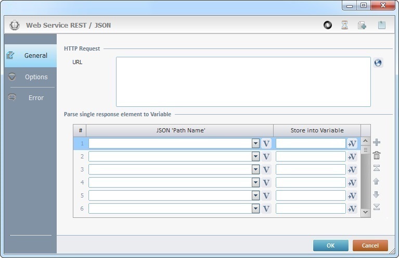399x258 pixels.
Task: Add a new row with the plus icon
Action: coord(377,142)
